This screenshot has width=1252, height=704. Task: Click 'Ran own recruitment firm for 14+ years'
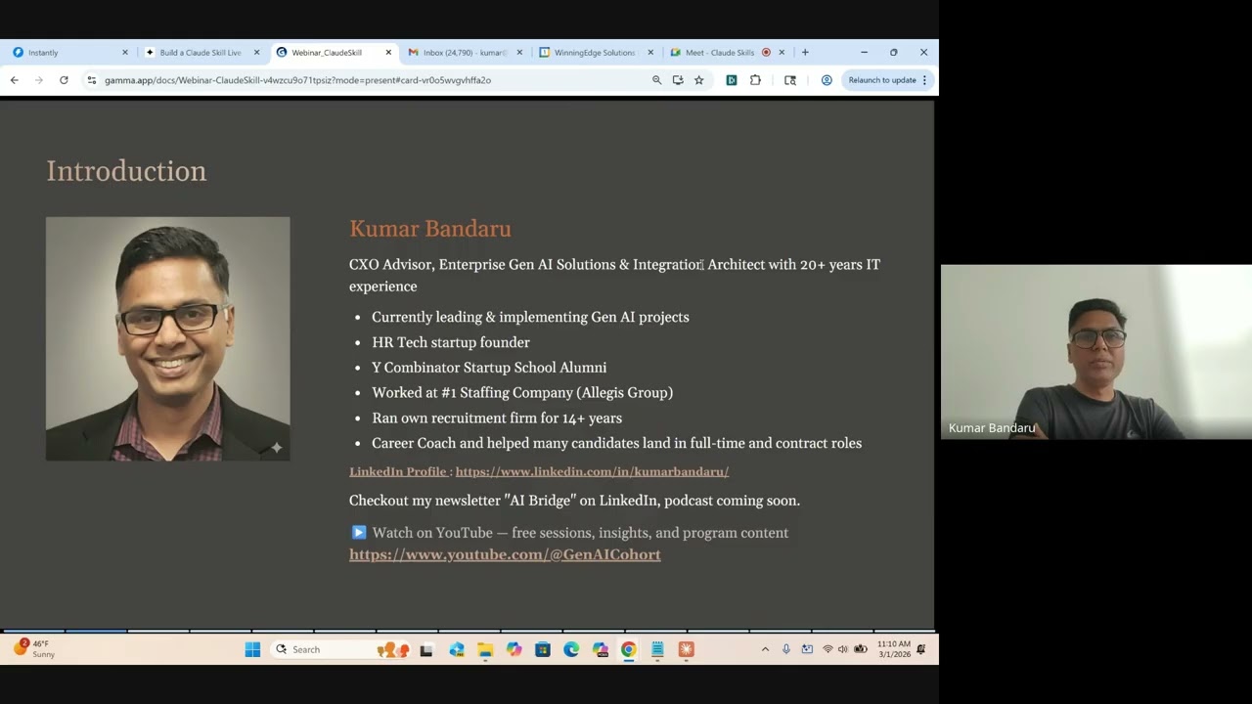click(x=497, y=418)
